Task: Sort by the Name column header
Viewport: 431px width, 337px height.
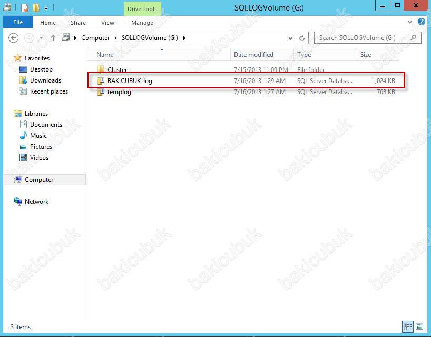Action: pos(159,55)
